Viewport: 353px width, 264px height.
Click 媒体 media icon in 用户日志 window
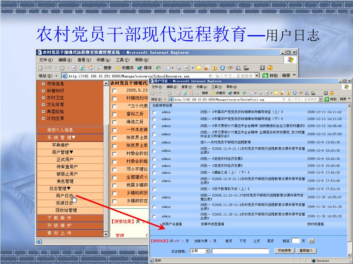[234, 93]
